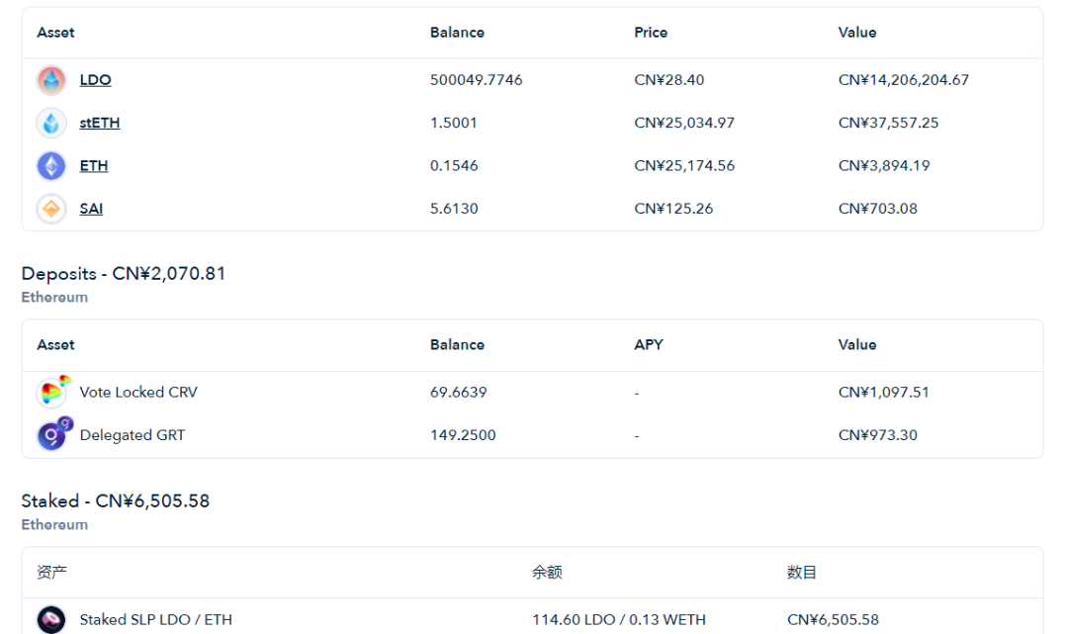1068x634 pixels.
Task: Click the LDO token icon
Action: pos(51,80)
